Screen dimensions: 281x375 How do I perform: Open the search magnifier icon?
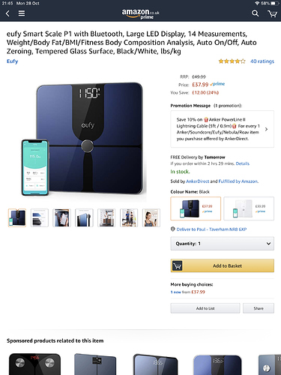tap(255, 13)
